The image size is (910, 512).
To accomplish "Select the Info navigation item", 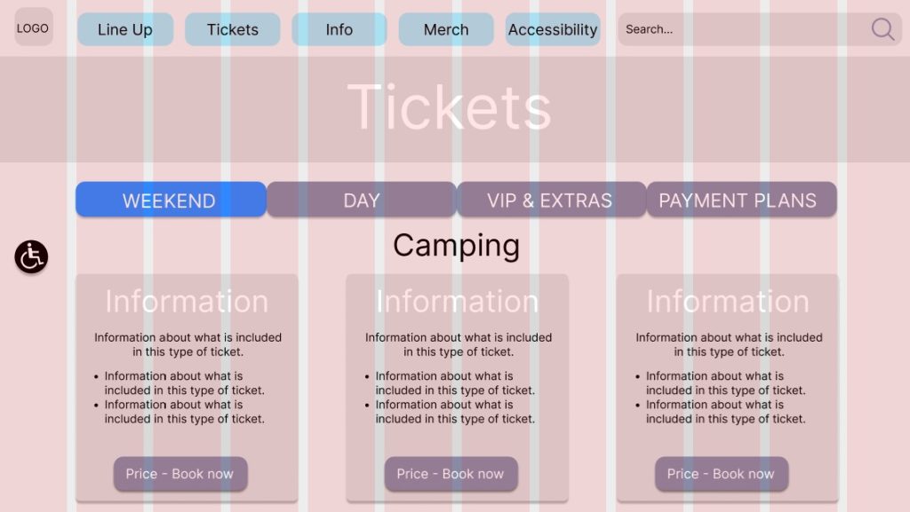I will pos(339,29).
